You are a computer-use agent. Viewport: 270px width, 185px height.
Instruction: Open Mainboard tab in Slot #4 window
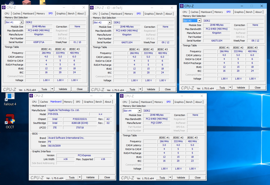[x=146, y=102]
